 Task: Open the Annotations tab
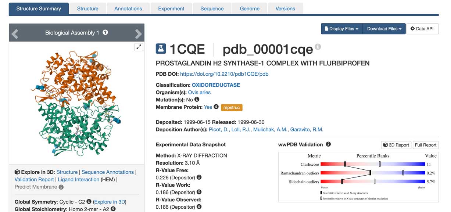pyautogui.click(x=128, y=8)
